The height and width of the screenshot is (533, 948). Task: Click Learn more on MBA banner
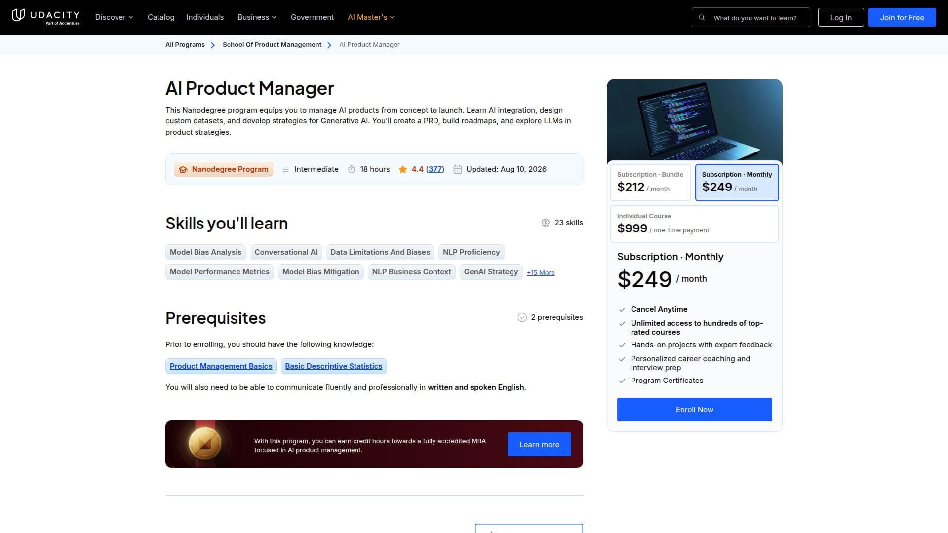(x=539, y=444)
